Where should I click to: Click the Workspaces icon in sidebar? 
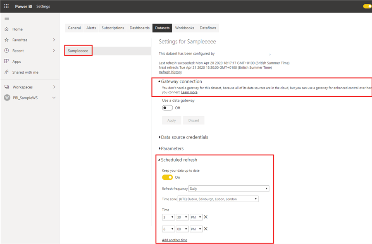[7, 87]
